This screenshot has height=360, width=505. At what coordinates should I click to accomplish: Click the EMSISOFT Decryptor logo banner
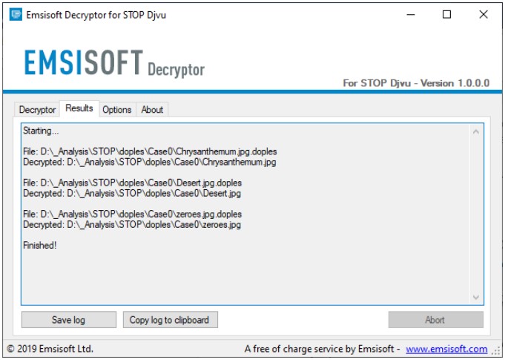pyautogui.click(x=114, y=65)
